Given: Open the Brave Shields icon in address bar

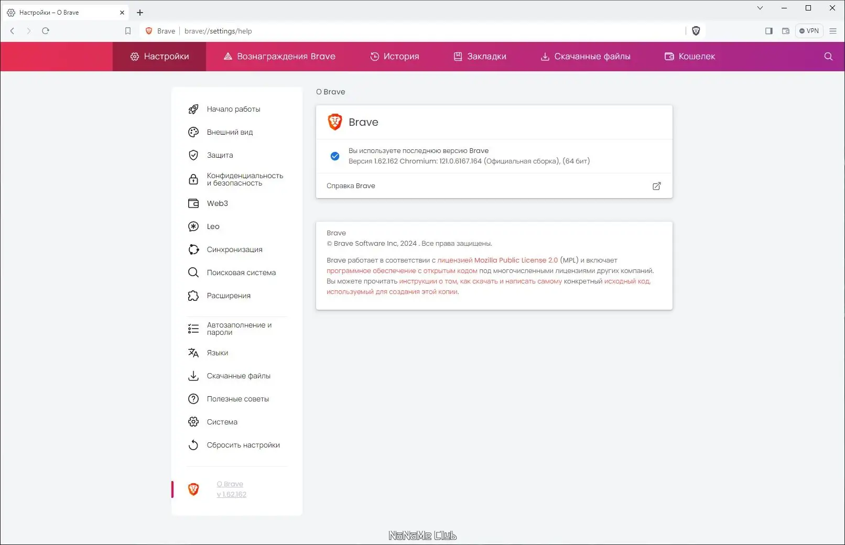Looking at the screenshot, I should [x=696, y=31].
